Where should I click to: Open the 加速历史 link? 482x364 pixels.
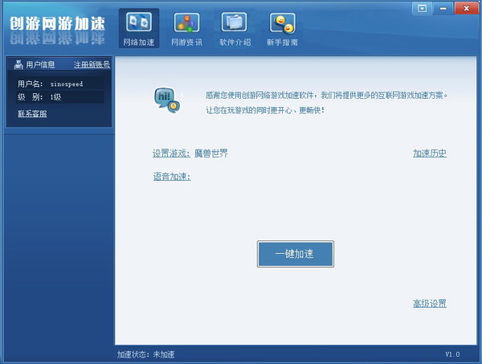click(x=430, y=153)
